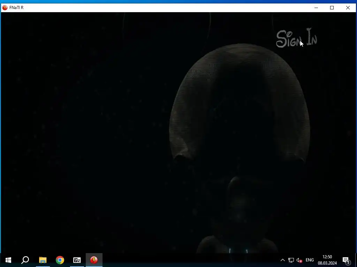Image resolution: width=357 pixels, height=267 pixels.
Task: Open 7-Zip from the taskbar
Action: pos(77,260)
